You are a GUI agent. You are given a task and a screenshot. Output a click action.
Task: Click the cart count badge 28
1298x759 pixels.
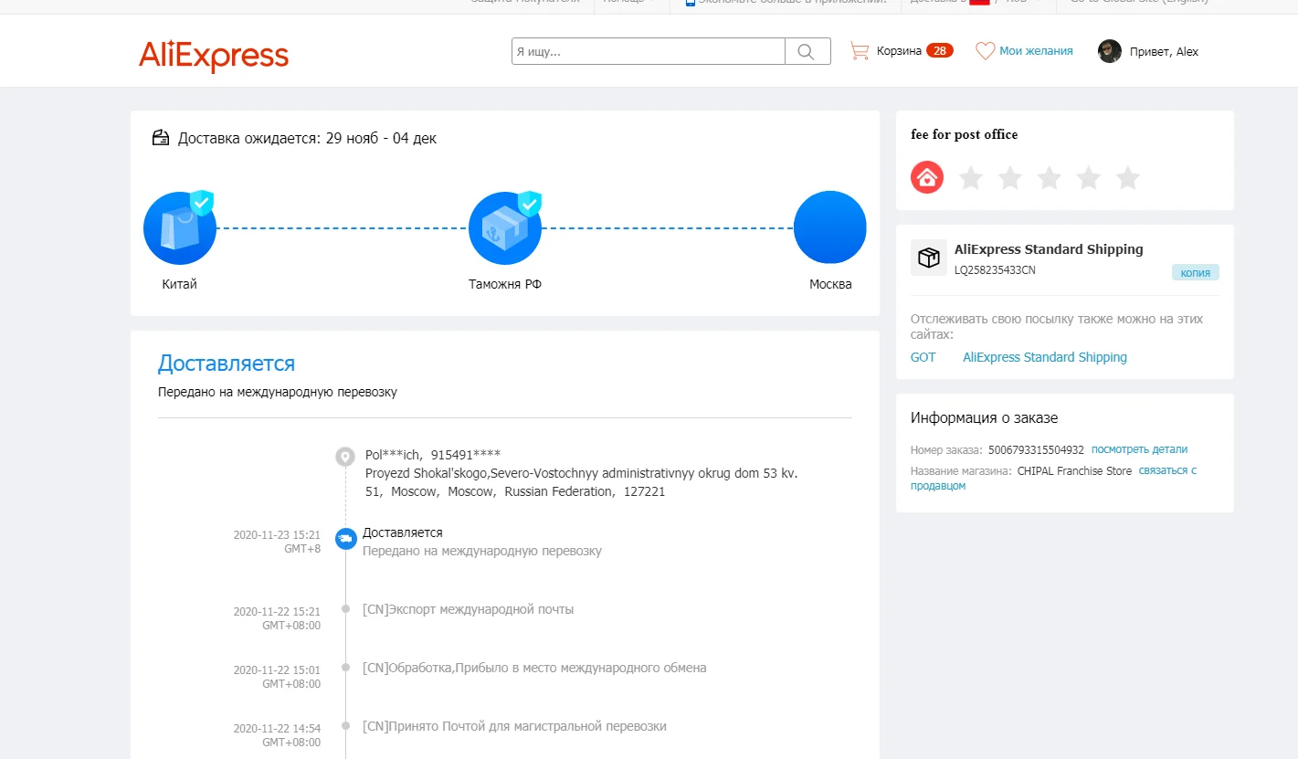939,51
